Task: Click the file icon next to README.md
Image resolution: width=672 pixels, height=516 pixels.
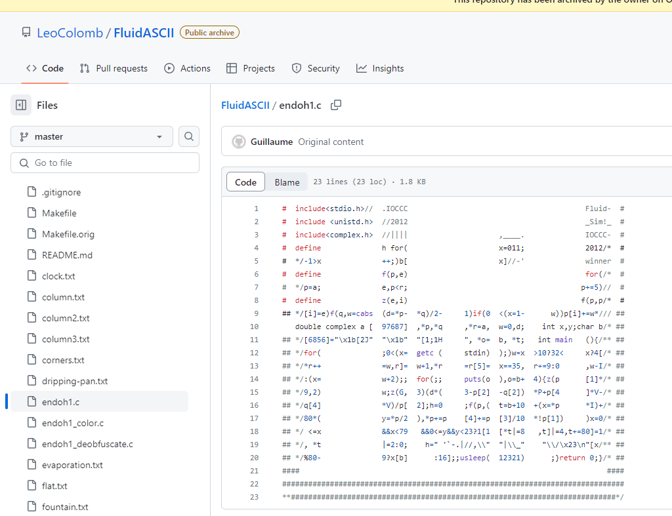Action: [x=31, y=255]
